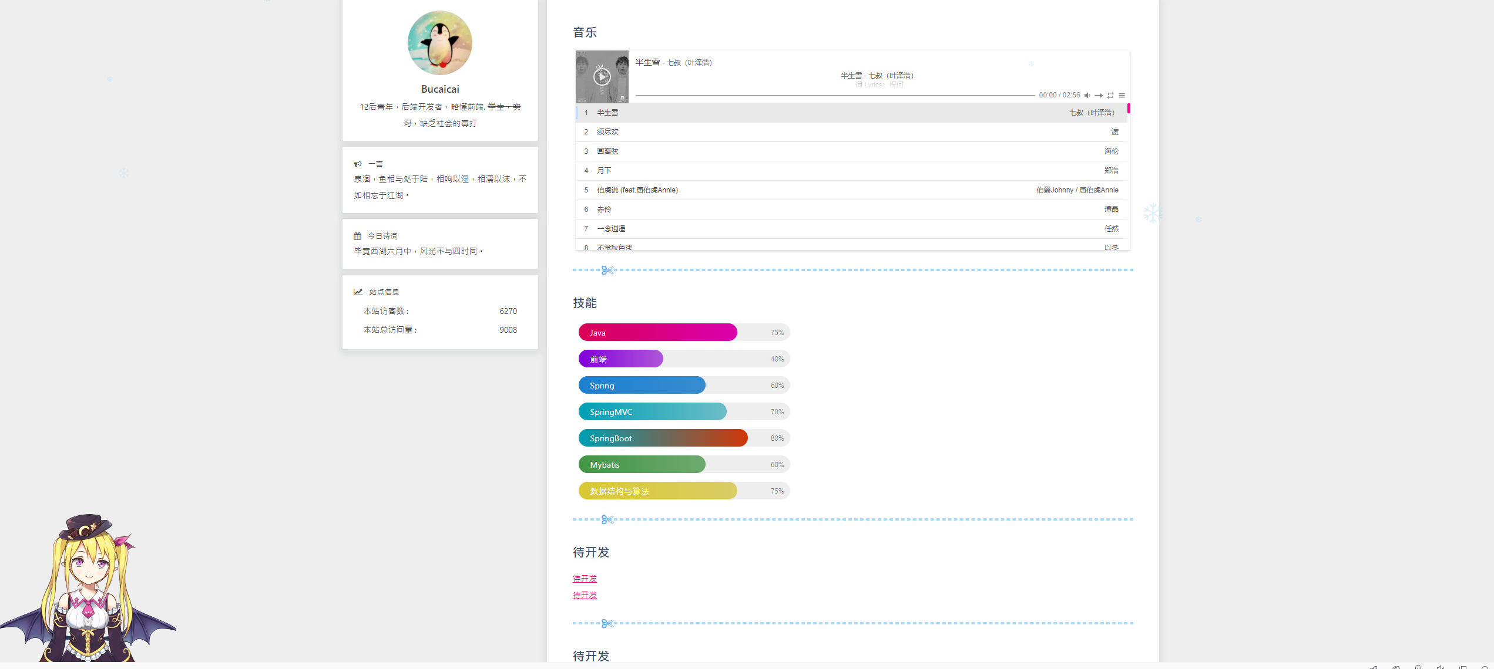This screenshot has height=669, width=1494.
Task: Click the Bucaicai penguin avatar
Action: 440,43
